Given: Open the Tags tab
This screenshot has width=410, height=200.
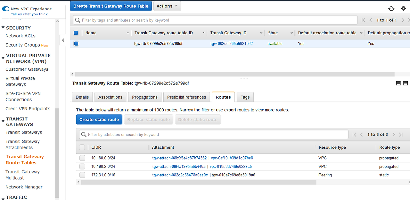Looking at the screenshot, I should (x=245, y=97).
